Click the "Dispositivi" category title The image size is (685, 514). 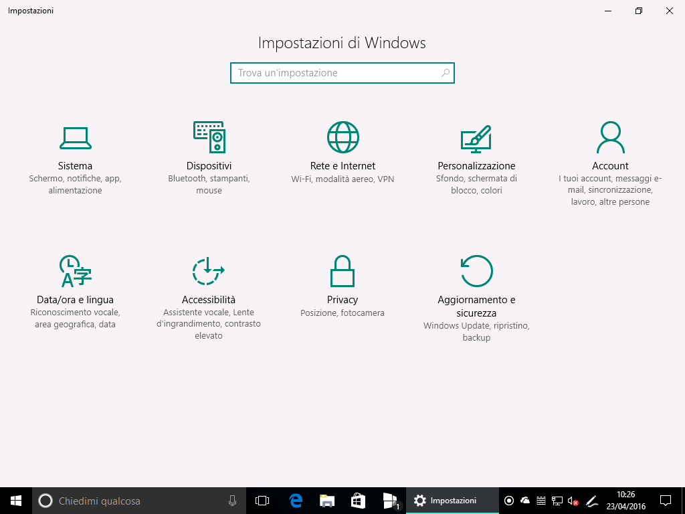pos(209,166)
